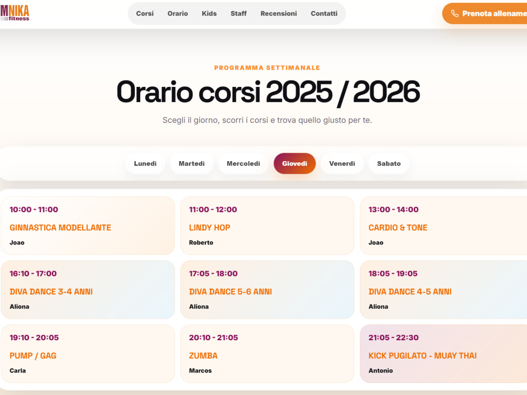Click the Diva Dance 3-4 Anni title
The height and width of the screenshot is (395, 527).
[x=51, y=292]
